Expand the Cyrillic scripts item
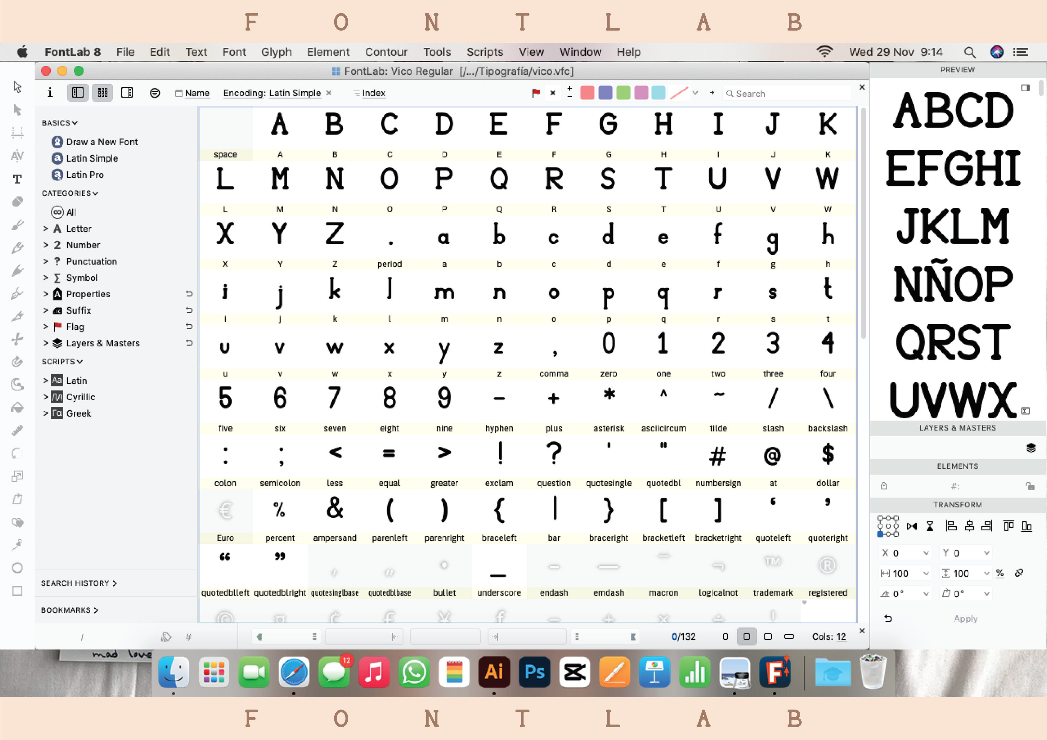 click(x=46, y=397)
